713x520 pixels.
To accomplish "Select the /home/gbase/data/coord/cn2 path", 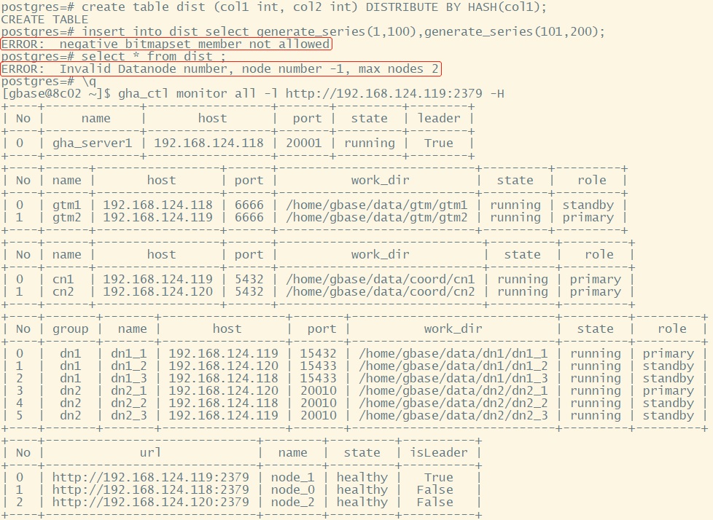I will [381, 292].
